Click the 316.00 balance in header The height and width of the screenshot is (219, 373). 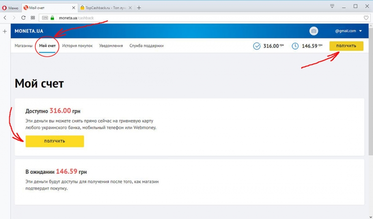pos(274,46)
